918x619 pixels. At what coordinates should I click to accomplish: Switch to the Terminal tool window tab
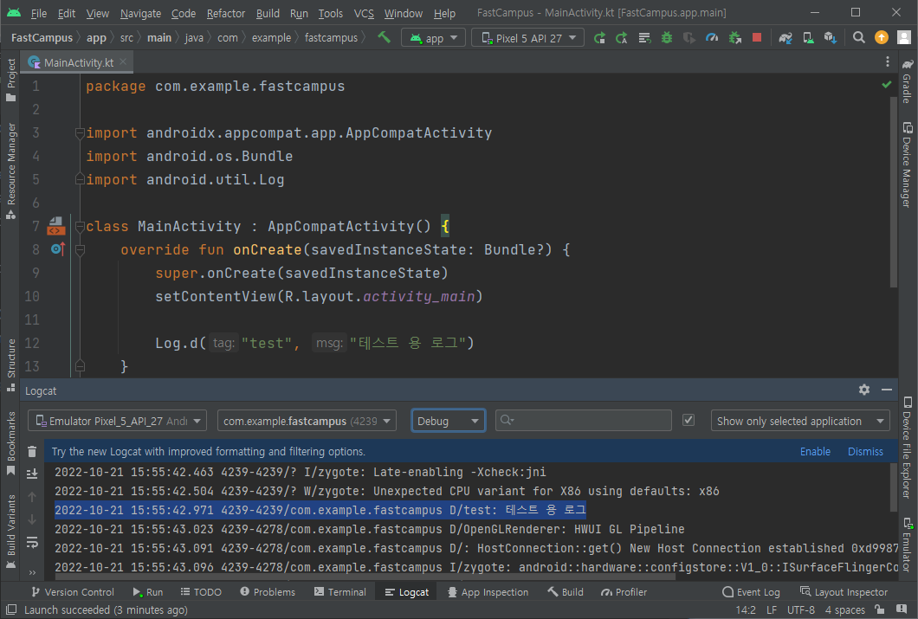click(340, 592)
